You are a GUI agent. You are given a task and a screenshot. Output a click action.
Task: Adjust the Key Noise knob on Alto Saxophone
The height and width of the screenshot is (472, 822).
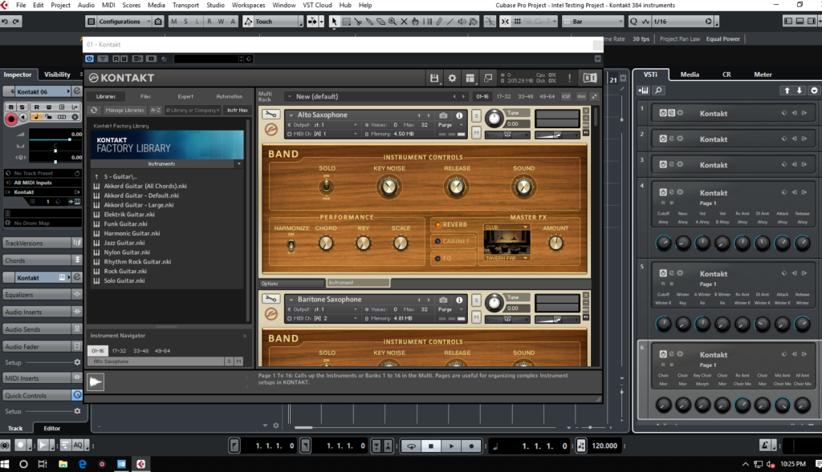click(x=389, y=187)
